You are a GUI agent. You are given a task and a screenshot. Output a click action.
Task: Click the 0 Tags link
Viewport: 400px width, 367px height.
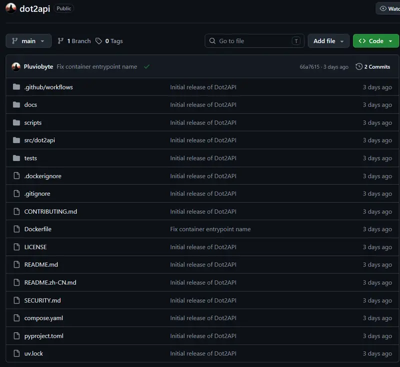point(109,41)
